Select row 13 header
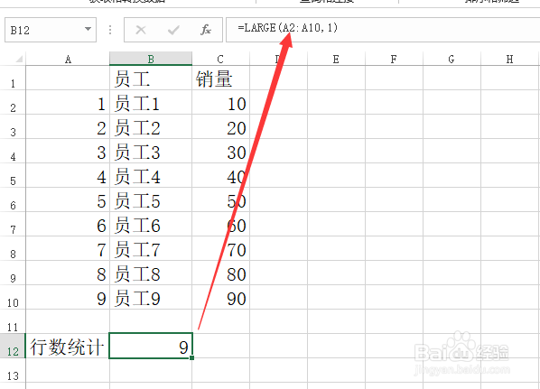Viewport: 540px width, 389px height. click(13, 370)
